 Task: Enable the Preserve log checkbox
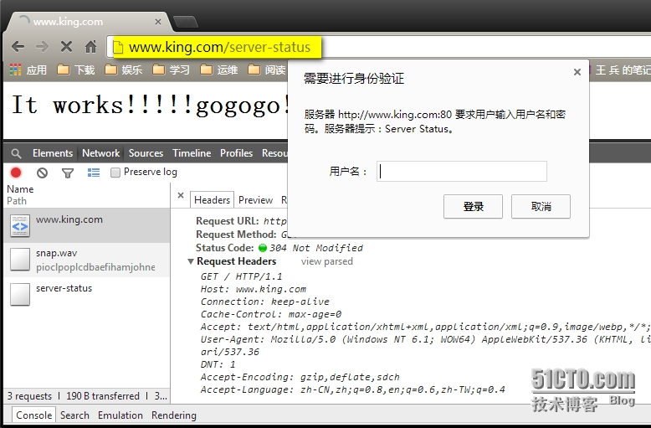[115, 173]
